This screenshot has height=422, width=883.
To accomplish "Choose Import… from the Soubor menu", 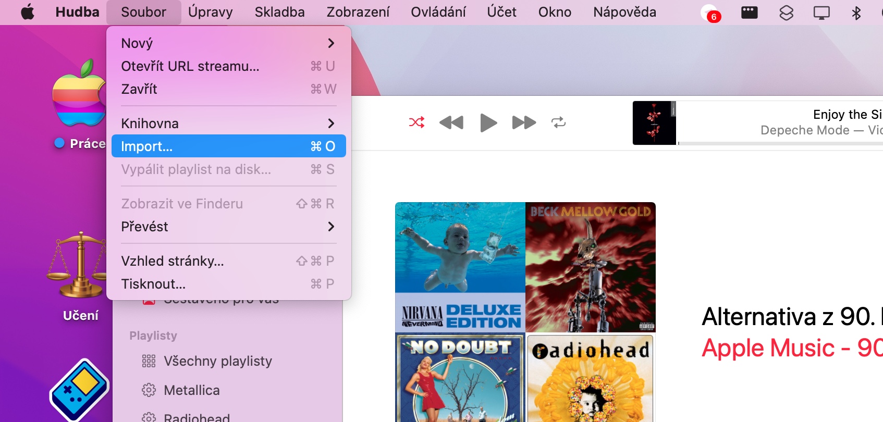I will point(229,146).
